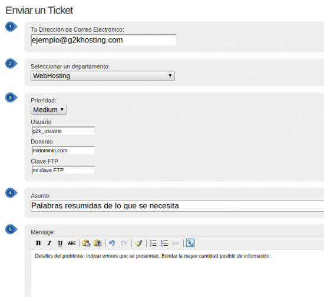
Task: Open the HTML source editor icon
Action: click(x=190, y=243)
